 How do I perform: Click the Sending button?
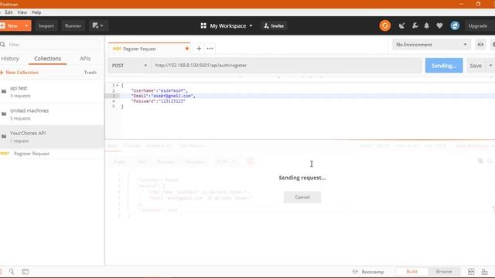click(x=444, y=66)
